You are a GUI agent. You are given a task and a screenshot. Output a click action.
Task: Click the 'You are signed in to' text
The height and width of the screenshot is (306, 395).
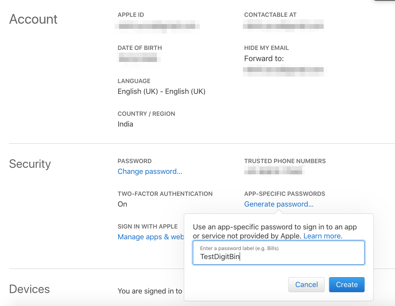(x=150, y=291)
